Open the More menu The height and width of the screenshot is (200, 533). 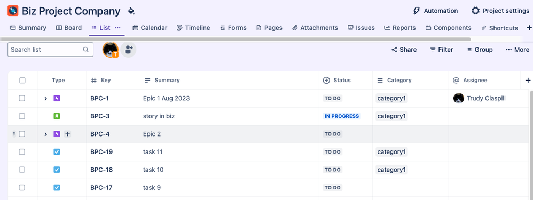coord(518,50)
